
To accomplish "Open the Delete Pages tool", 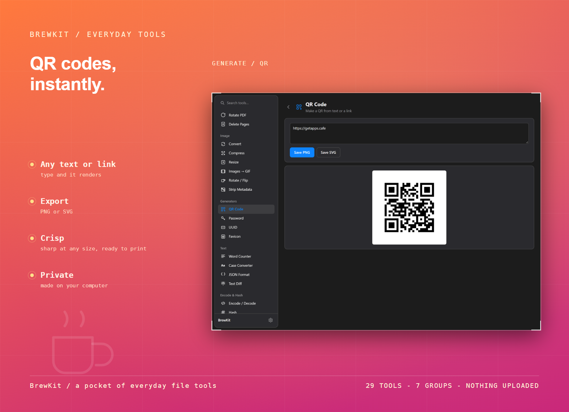I will tap(246, 124).
